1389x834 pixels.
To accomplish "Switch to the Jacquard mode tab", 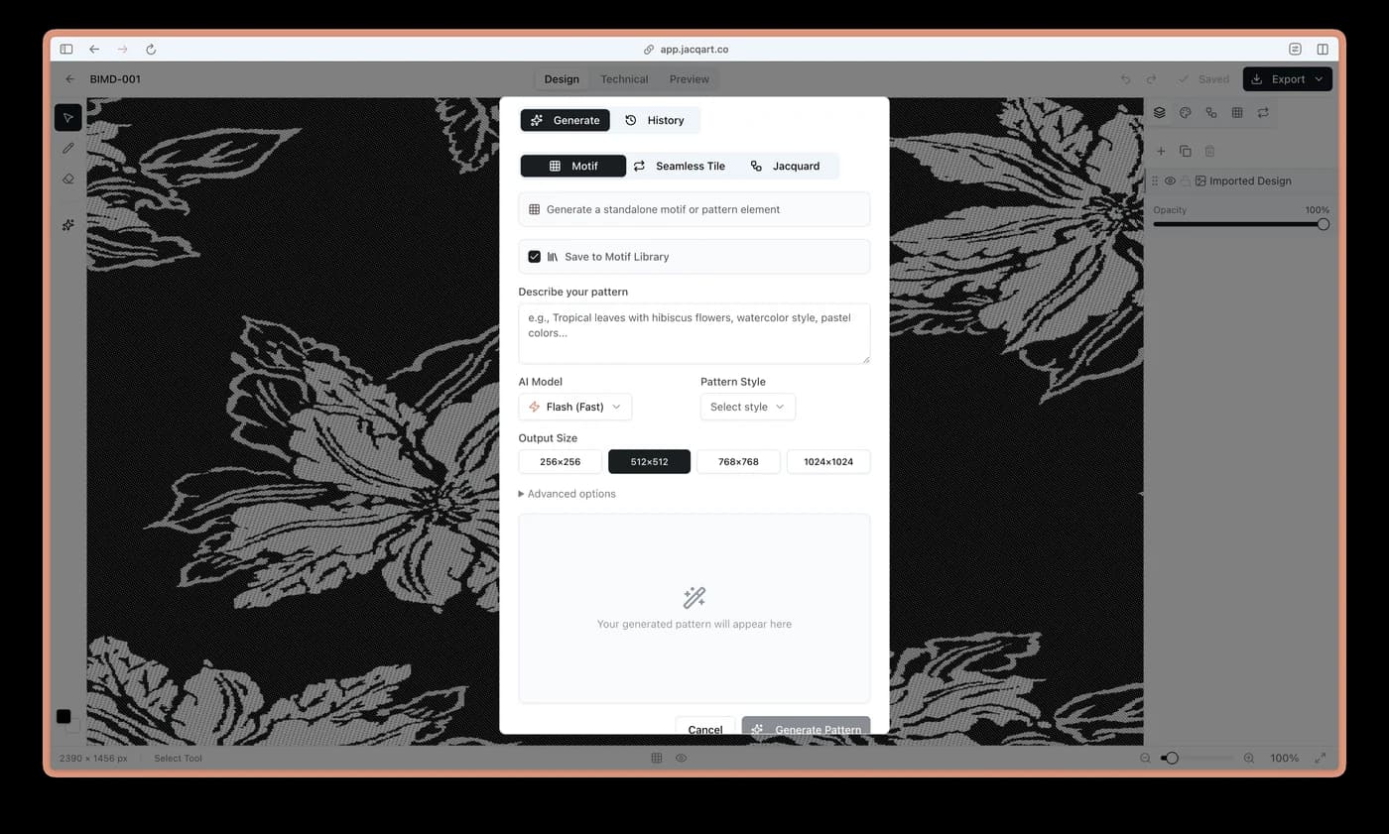I will [x=785, y=166].
